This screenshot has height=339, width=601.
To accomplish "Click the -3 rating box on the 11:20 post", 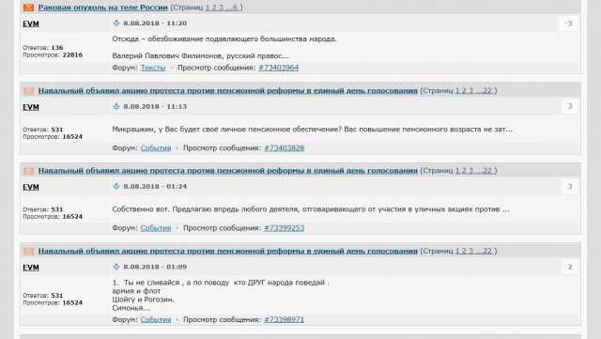I will coord(568,23).
